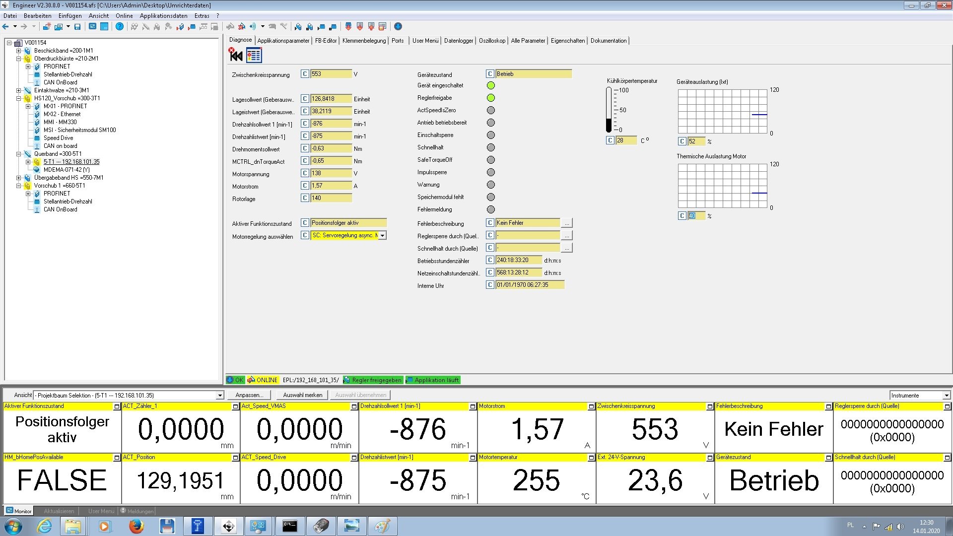Click the Kühlkörpertemperatur thermometer gauge
The image size is (953, 536).
click(x=609, y=110)
